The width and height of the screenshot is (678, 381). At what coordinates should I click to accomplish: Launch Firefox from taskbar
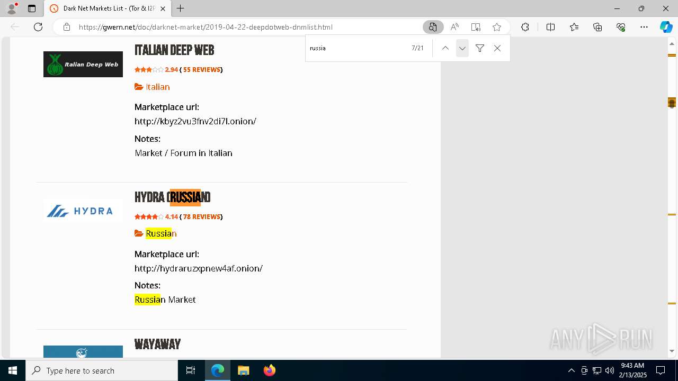tap(269, 370)
